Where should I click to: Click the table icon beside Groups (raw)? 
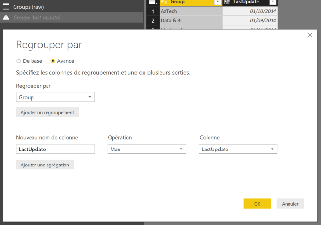[x=6, y=7]
